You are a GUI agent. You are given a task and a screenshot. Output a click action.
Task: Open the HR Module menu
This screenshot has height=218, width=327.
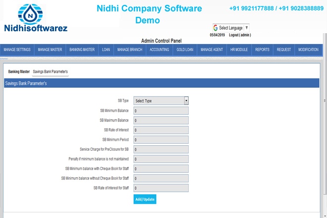point(239,50)
